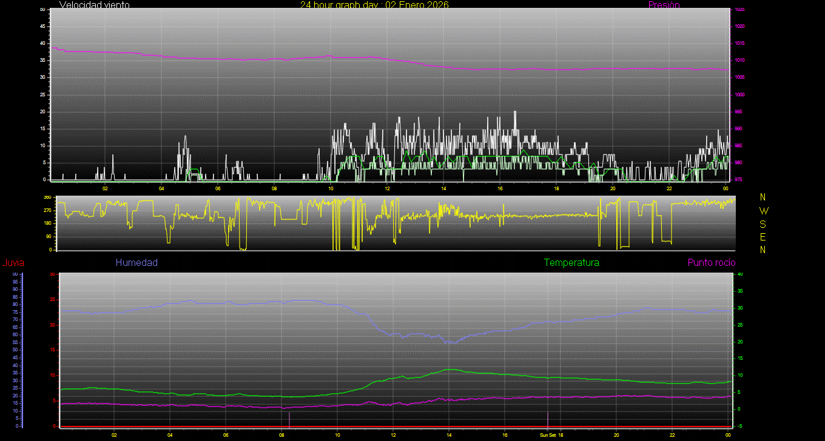Select the magenta 'Presión' label
This screenshot has width=825, height=441.
pyautogui.click(x=664, y=5)
